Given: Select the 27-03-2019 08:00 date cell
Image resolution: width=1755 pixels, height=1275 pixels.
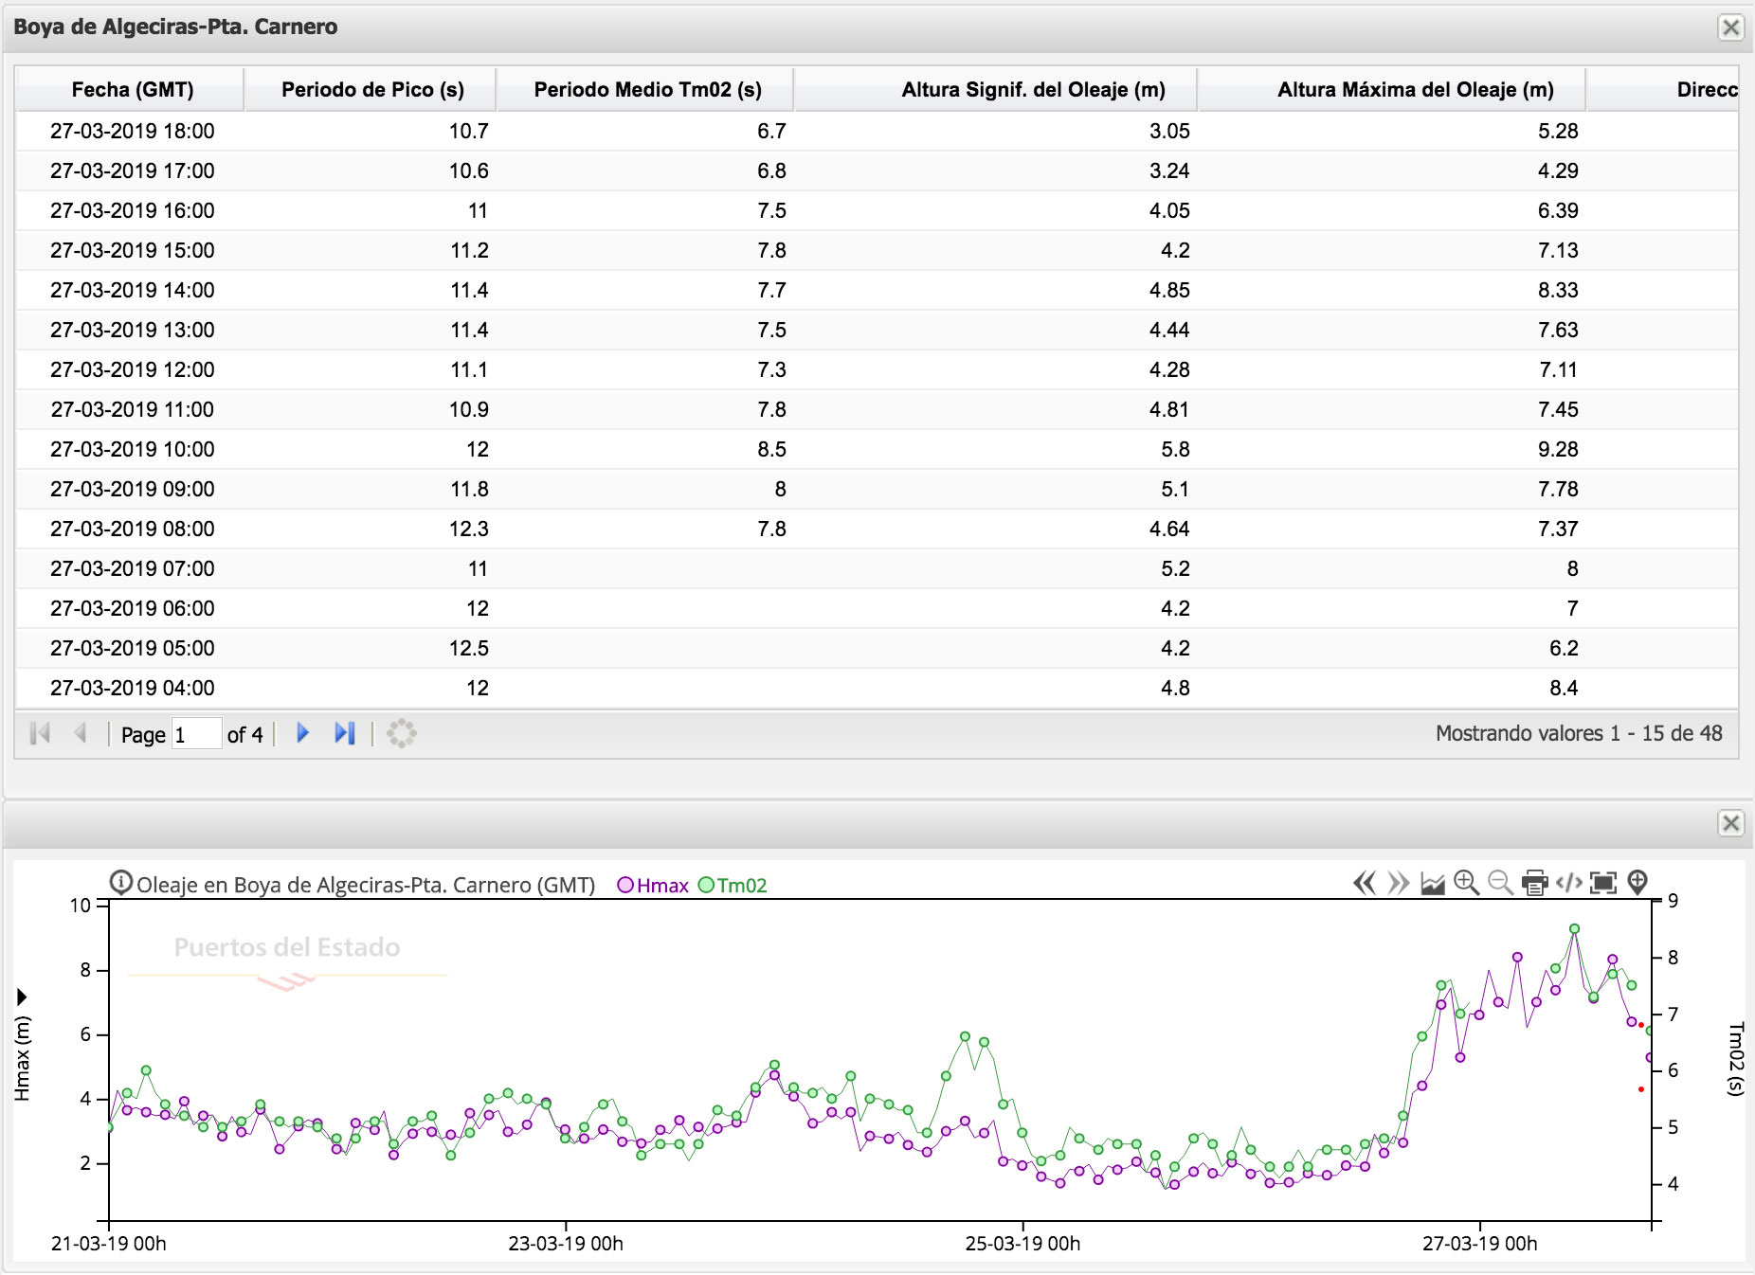Looking at the screenshot, I should point(132,529).
